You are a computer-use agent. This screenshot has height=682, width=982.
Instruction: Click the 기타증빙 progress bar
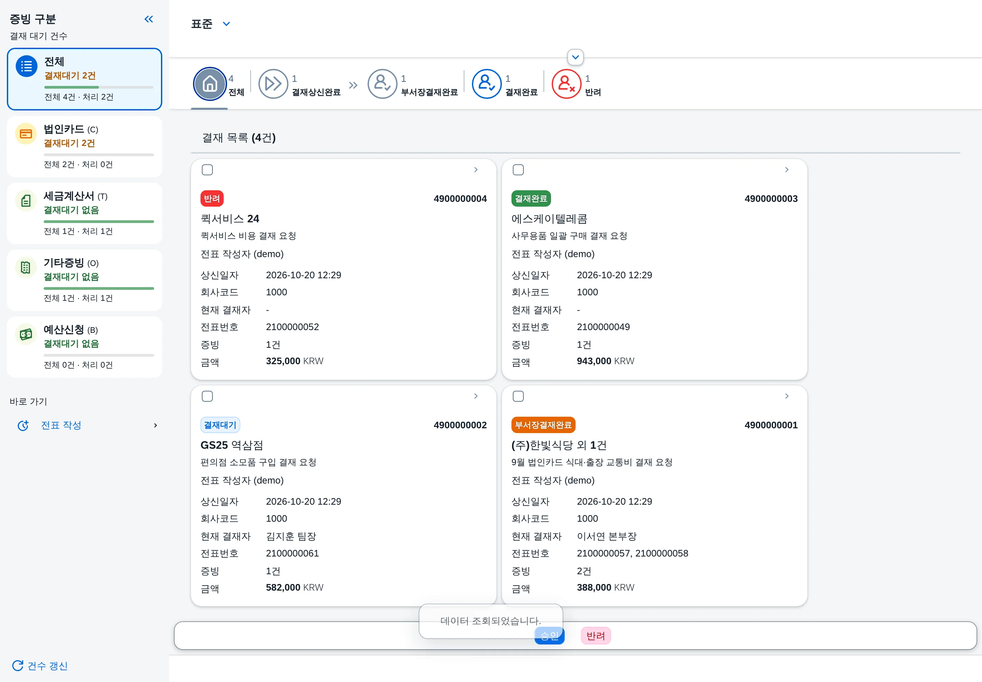(99, 288)
